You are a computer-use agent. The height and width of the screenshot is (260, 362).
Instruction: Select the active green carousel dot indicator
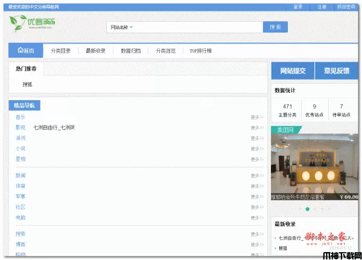point(308,209)
